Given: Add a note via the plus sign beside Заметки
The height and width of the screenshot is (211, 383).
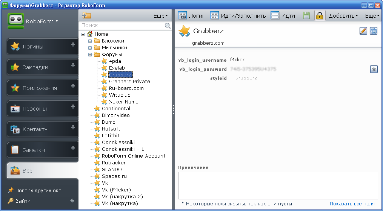Looking at the screenshot, I should point(73,148).
